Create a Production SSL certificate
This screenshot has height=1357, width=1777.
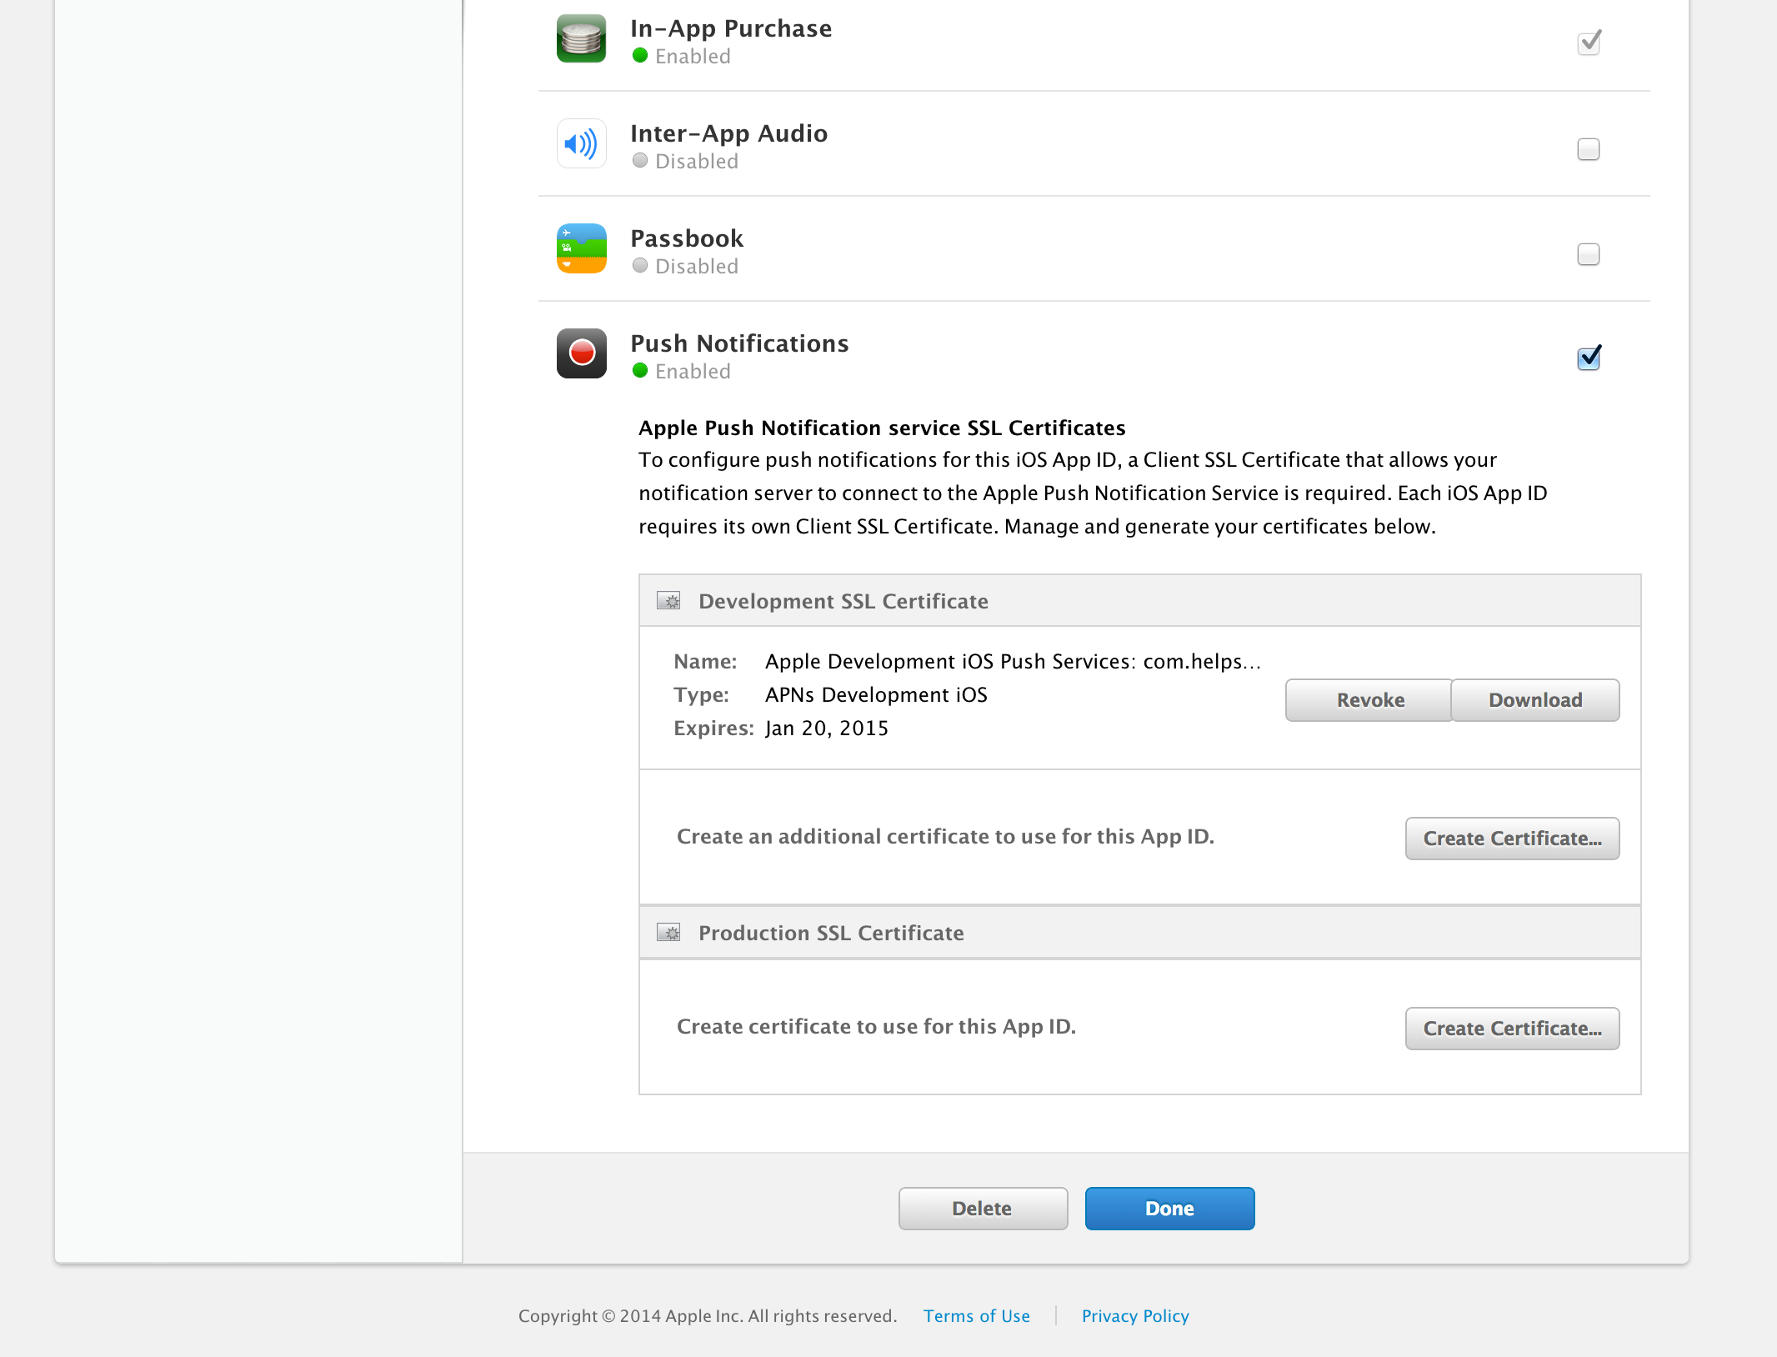click(x=1512, y=1029)
